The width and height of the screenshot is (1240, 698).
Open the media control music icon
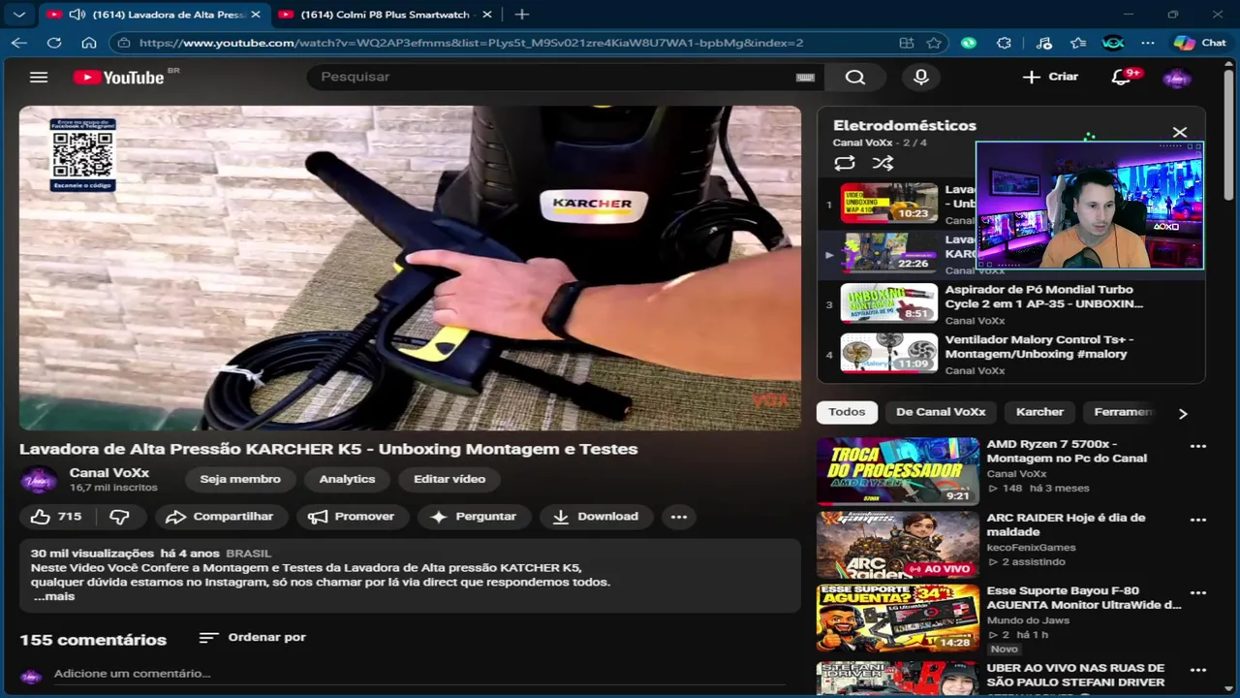pos(1043,43)
